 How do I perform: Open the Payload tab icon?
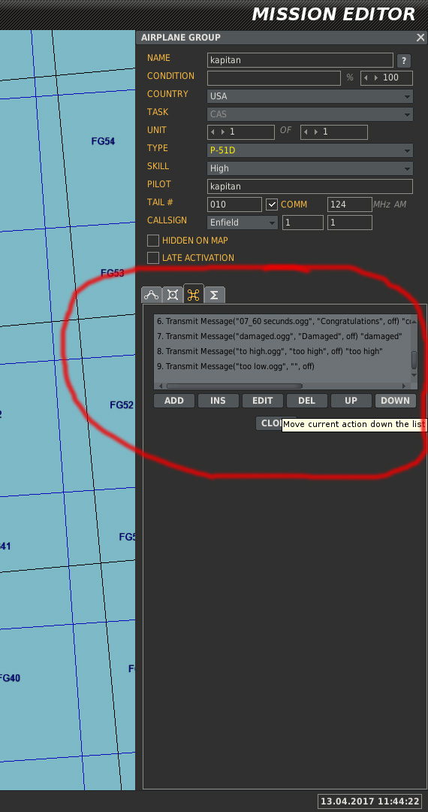coord(173,295)
